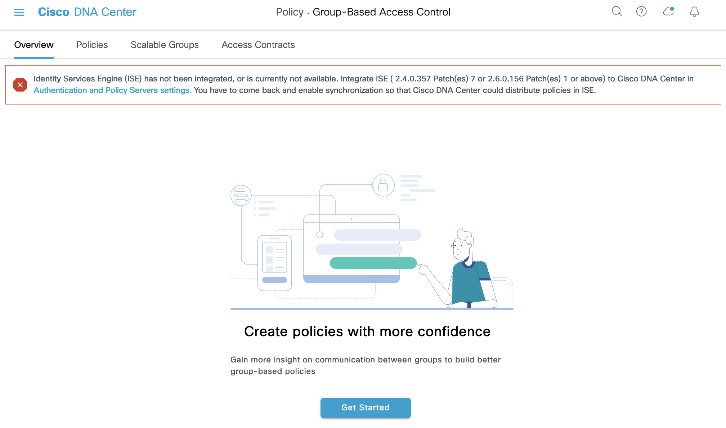Screen dimensions: 726x428
Task: Click the green progress bar in the illustration
Action: [373, 263]
